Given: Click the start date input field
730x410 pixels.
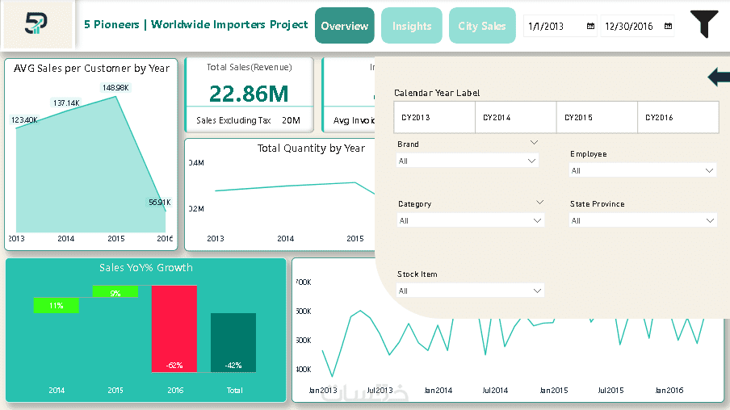Looking at the screenshot, I should point(553,27).
